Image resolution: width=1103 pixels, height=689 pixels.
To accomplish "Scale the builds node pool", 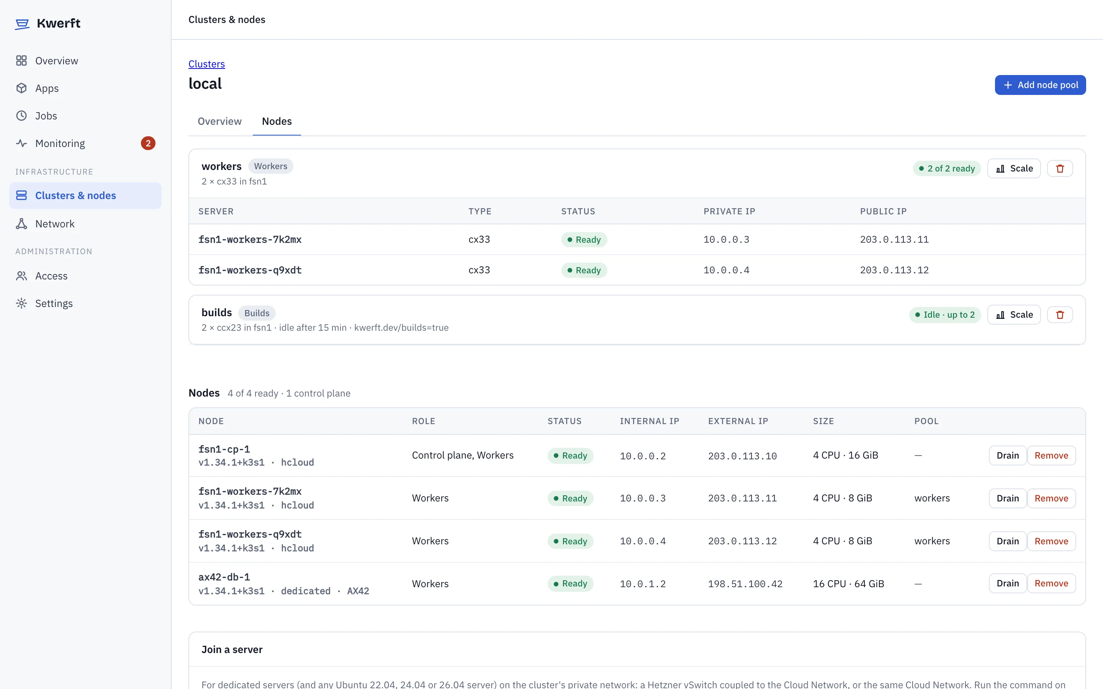I will (1014, 315).
